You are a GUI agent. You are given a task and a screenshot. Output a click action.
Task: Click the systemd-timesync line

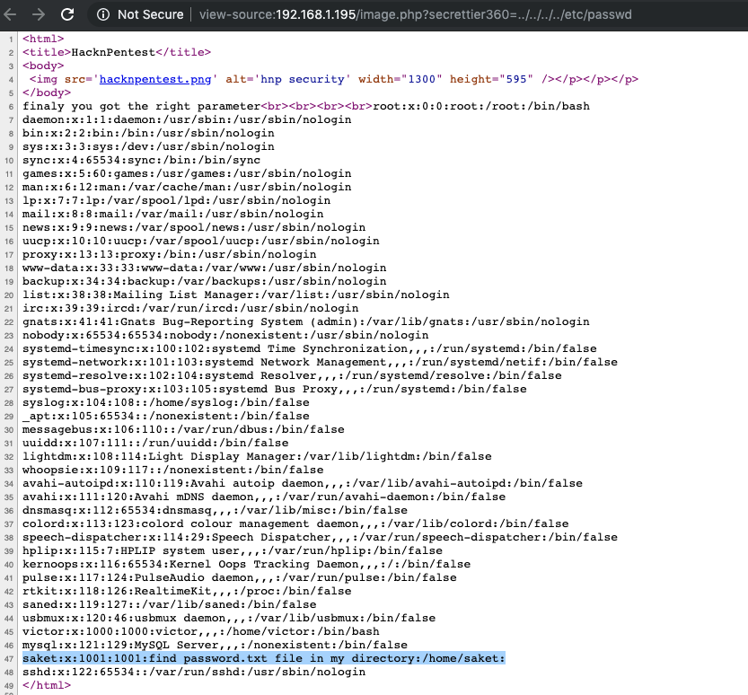(309, 348)
